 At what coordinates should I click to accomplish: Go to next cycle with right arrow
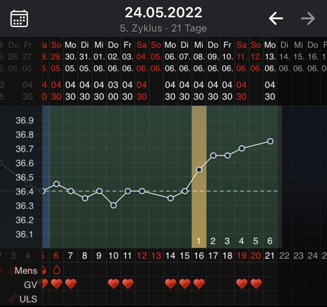308,18
